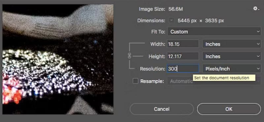The height and width of the screenshot is (122, 264).
Task: Click the Height field showing 12.117
Action: [183, 56]
